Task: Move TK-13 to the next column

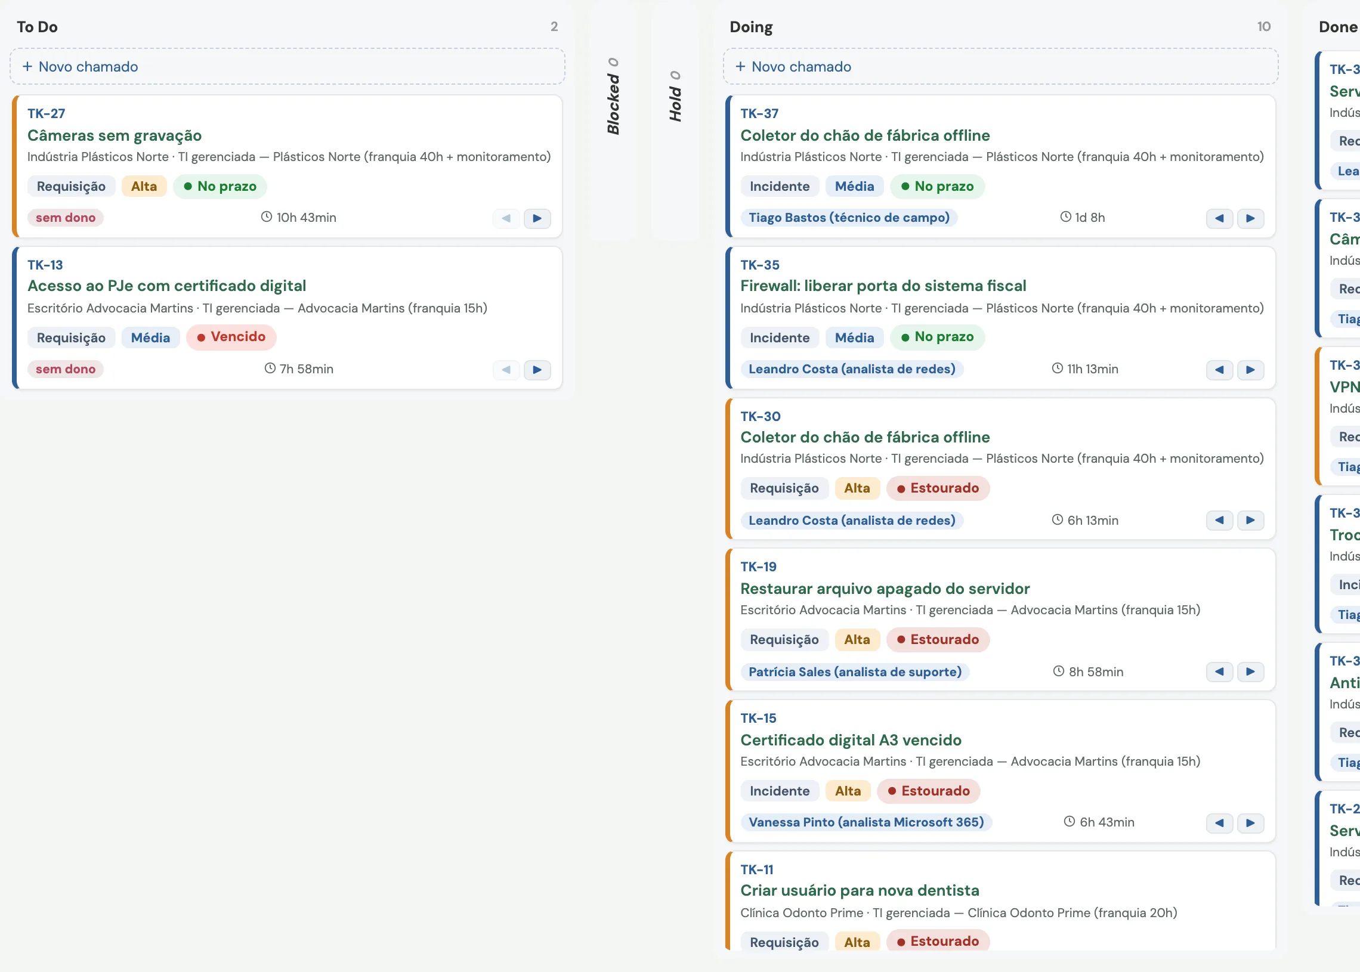Action: point(537,370)
